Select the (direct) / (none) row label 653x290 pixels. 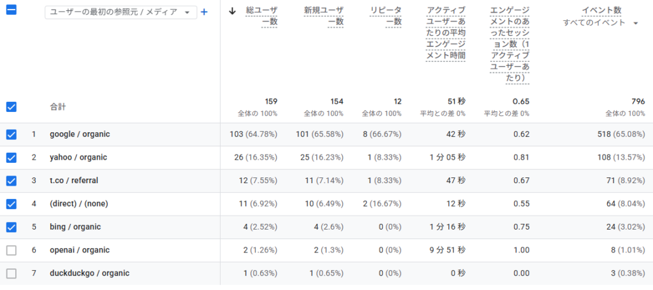78,204
